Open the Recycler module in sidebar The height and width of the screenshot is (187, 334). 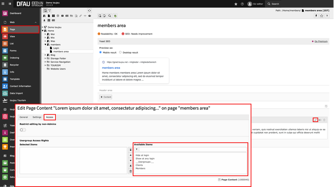tap(14, 65)
